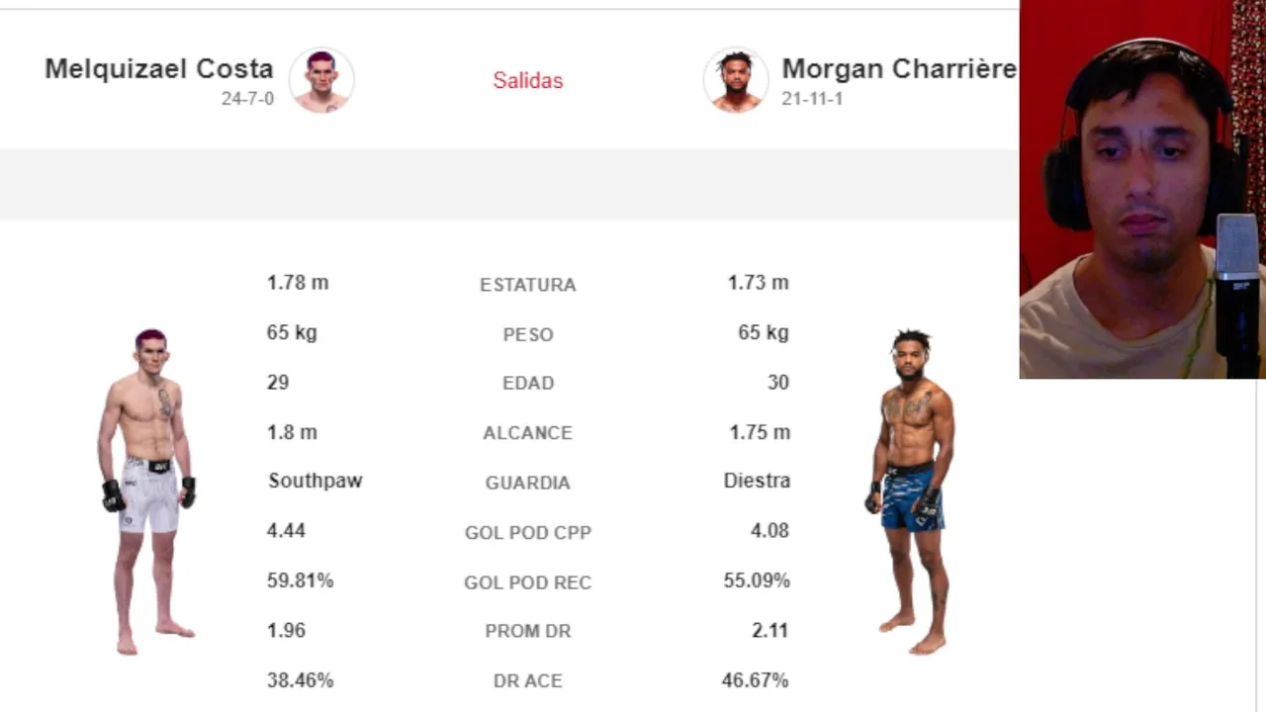Click the PESO stat label
The width and height of the screenshot is (1266, 712).
528,335
